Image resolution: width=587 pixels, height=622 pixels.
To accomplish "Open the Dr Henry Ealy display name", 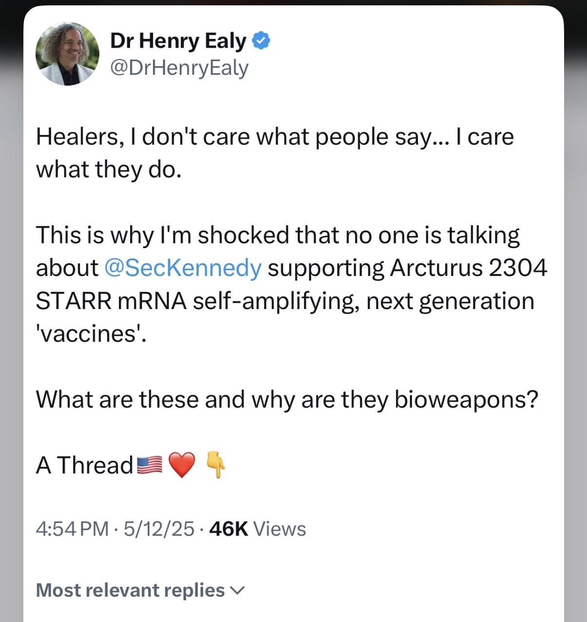I will coord(178,41).
